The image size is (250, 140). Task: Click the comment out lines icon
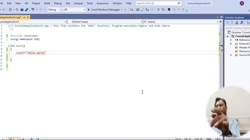(x=158, y=10)
